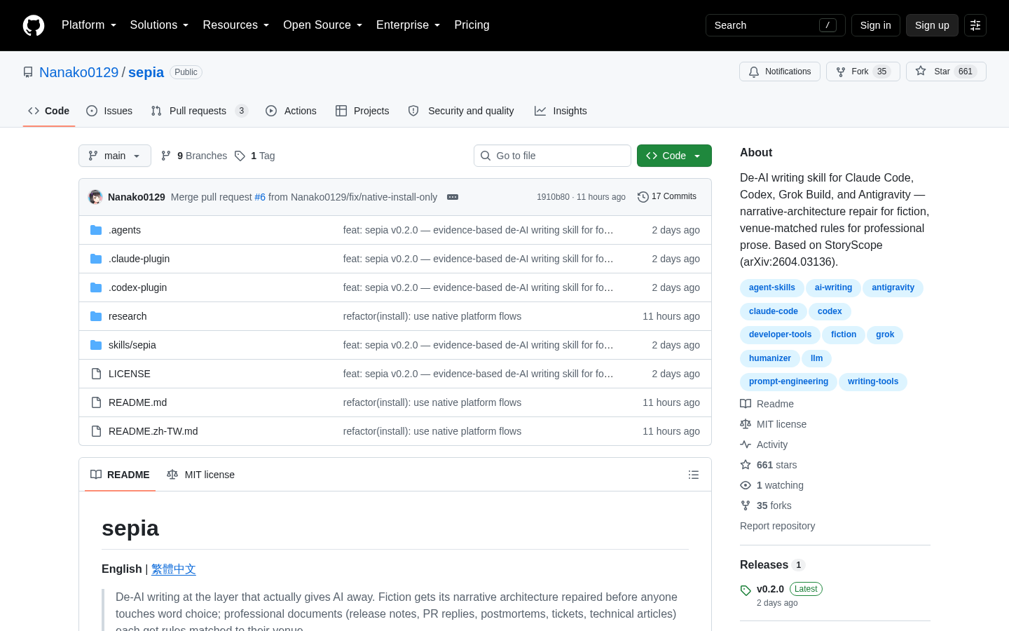Switch to the Pull requests tab
The height and width of the screenshot is (631, 1009).
click(x=200, y=111)
